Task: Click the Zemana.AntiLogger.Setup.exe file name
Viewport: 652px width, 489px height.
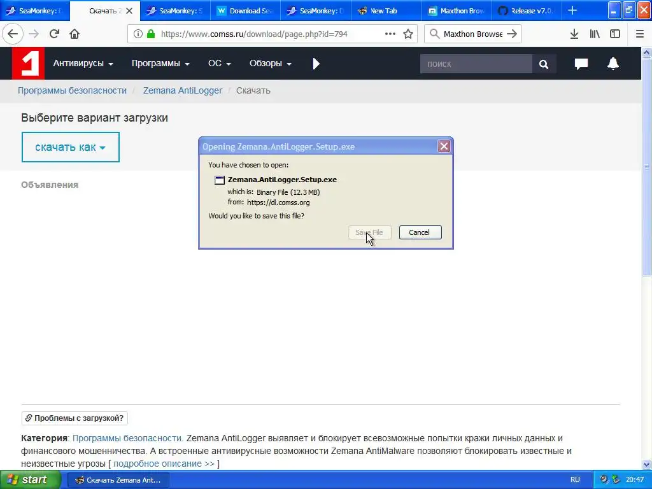Action: pos(282,180)
